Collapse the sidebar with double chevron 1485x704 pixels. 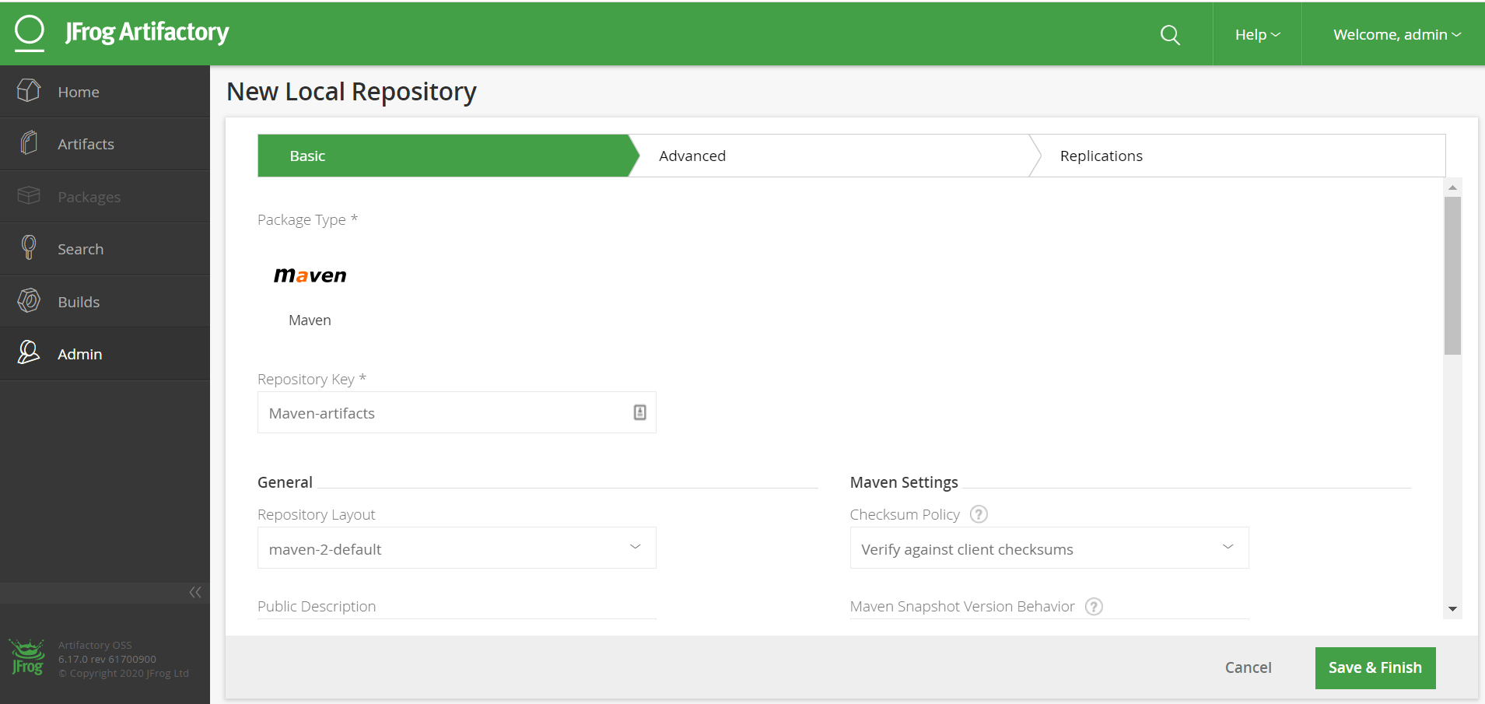(x=195, y=593)
